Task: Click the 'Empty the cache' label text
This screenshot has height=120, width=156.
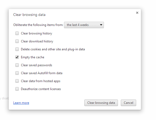Action: (x=33, y=57)
